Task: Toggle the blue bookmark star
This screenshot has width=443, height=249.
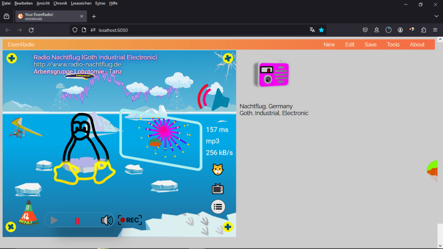Action: (321, 30)
